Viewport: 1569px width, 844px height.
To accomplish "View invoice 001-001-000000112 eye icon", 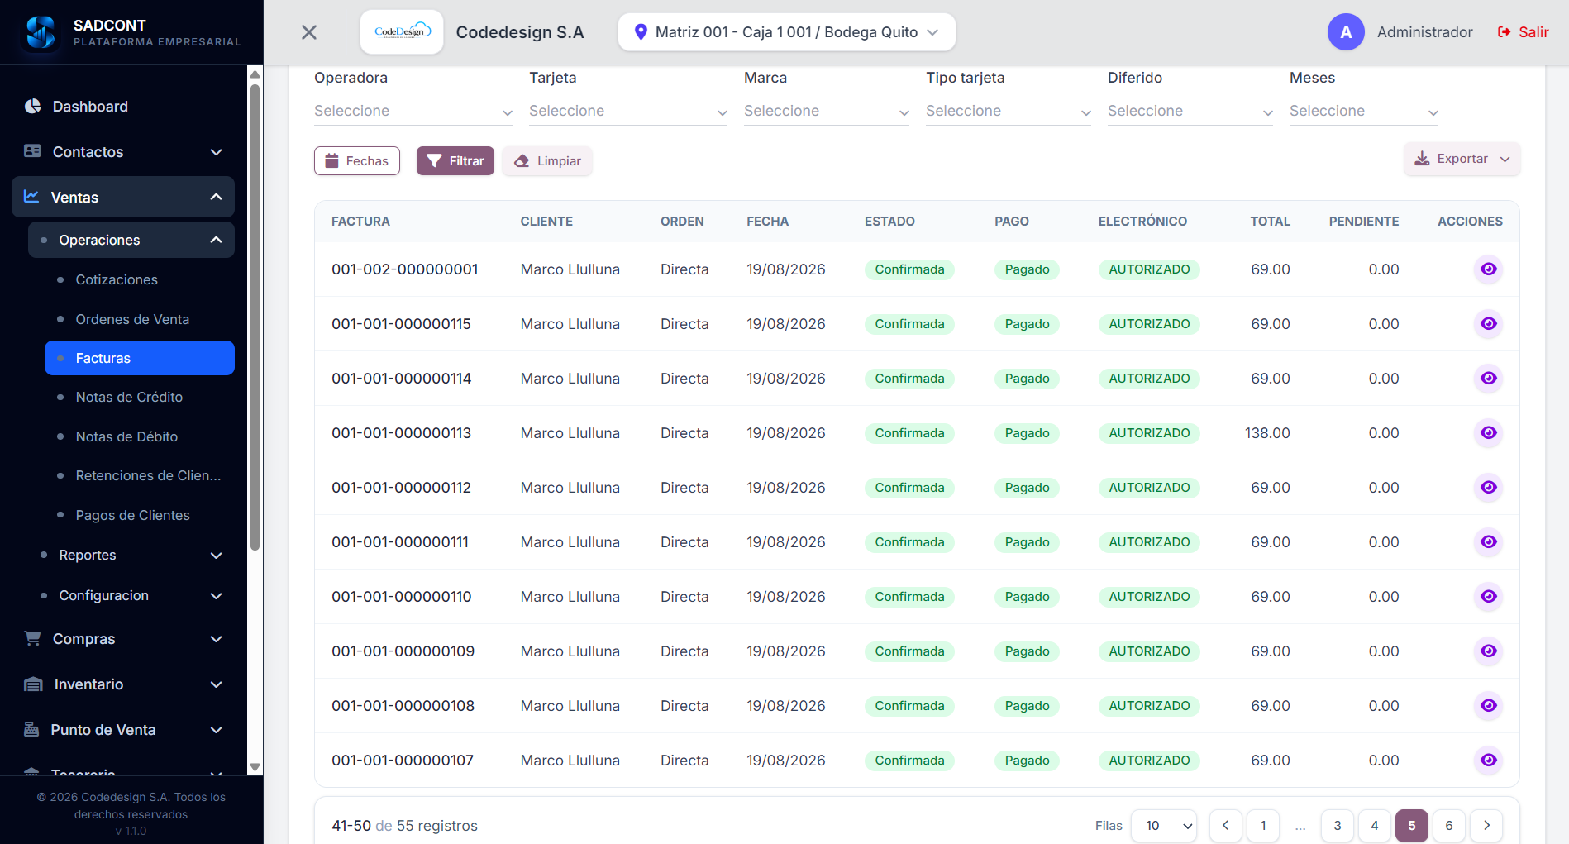I will pos(1488,487).
